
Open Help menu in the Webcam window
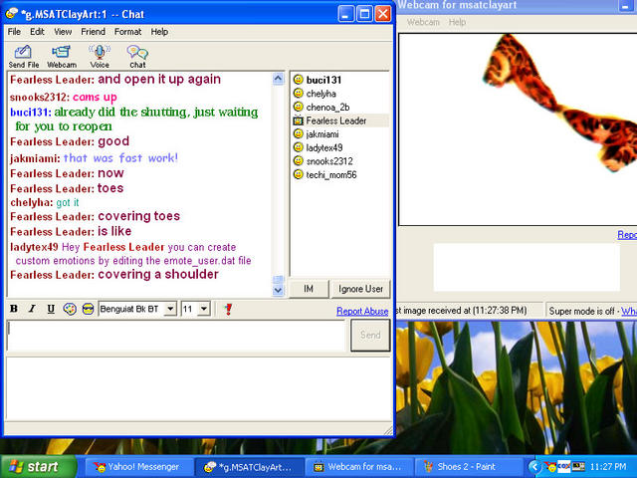pos(457,22)
